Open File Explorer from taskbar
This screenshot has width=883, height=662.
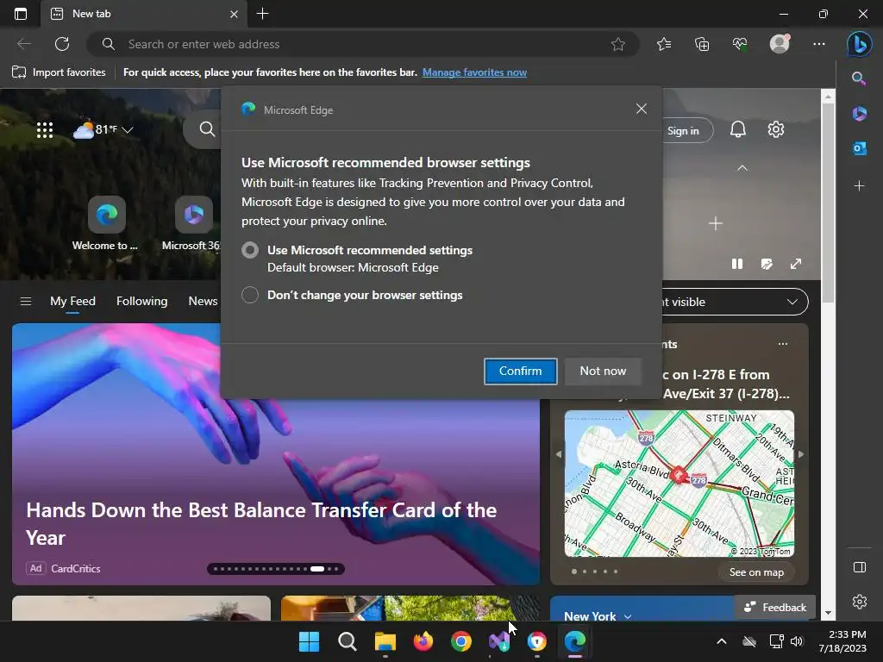[385, 641]
